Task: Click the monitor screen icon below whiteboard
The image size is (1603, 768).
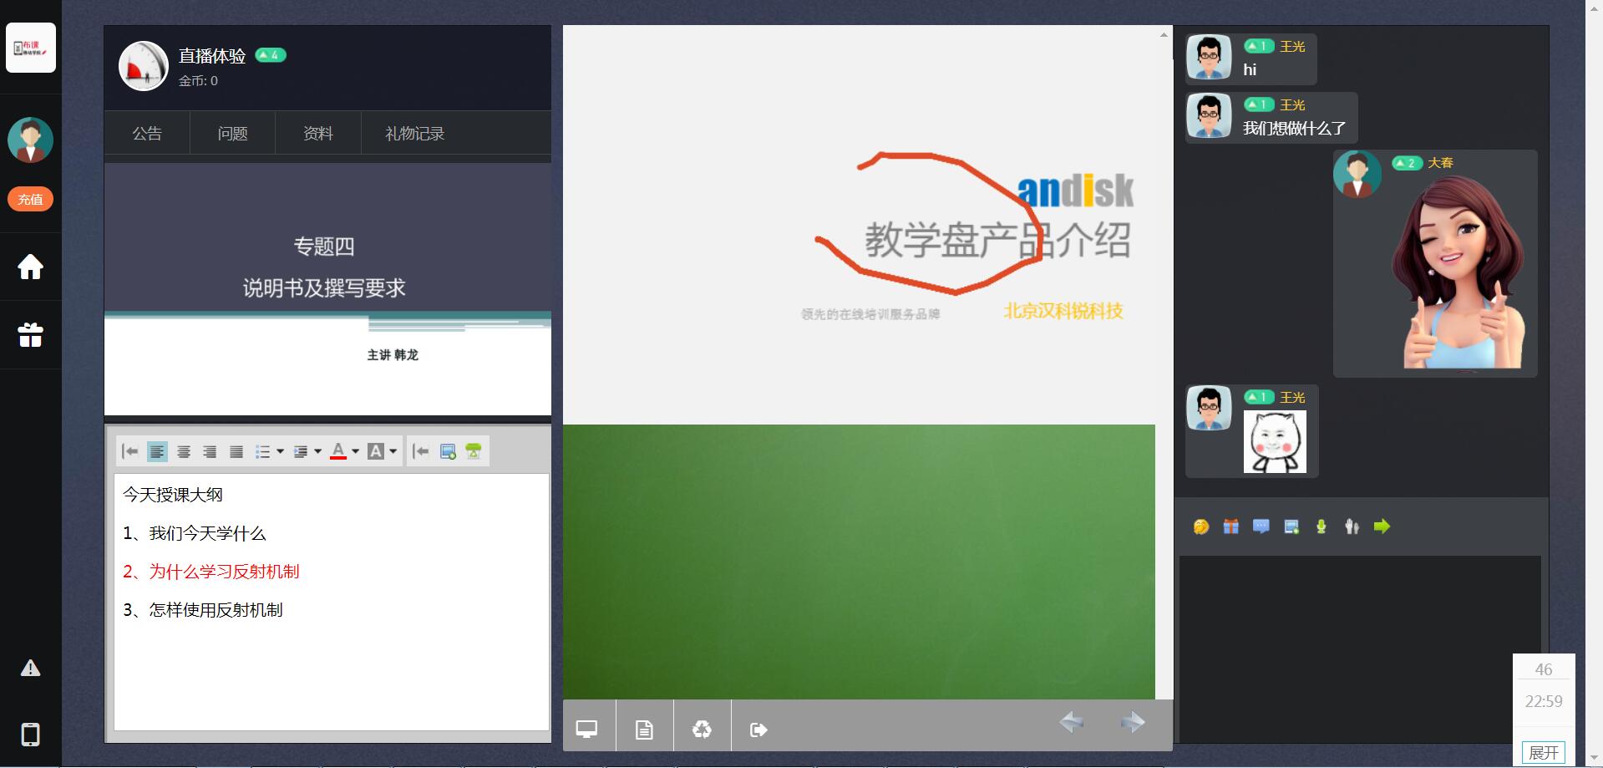Action: 587,730
